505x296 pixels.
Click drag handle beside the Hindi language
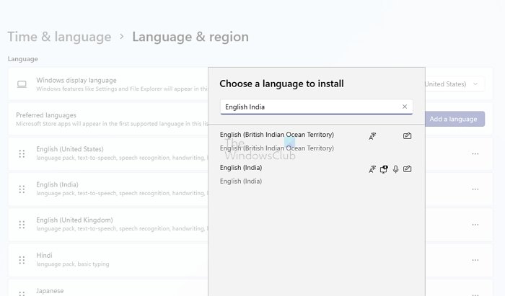pos(22,259)
